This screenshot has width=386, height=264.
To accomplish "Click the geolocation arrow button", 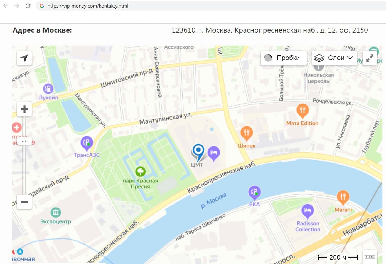I will tap(24, 58).
